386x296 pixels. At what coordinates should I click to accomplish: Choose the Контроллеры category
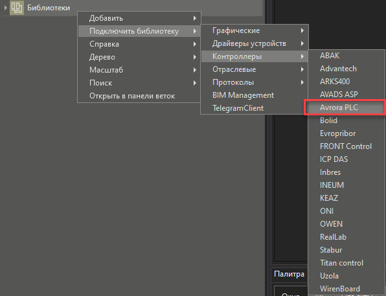(x=255, y=56)
